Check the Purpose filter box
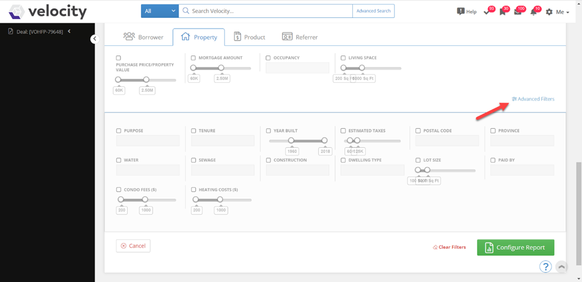The width and height of the screenshot is (582, 282). pyautogui.click(x=119, y=131)
